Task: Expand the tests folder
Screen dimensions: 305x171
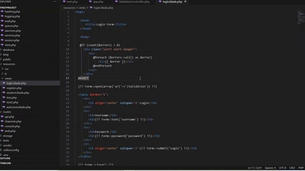Action: point(6,141)
